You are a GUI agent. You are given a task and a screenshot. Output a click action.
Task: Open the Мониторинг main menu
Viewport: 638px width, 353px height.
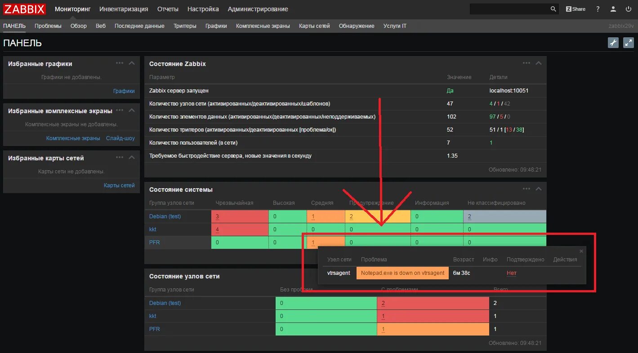coord(72,9)
